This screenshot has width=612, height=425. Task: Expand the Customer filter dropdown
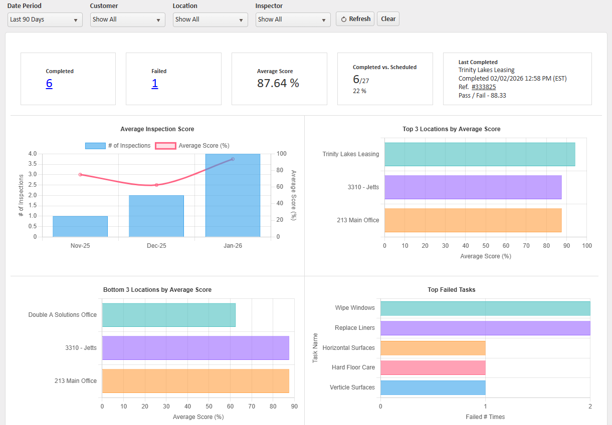[x=128, y=20]
